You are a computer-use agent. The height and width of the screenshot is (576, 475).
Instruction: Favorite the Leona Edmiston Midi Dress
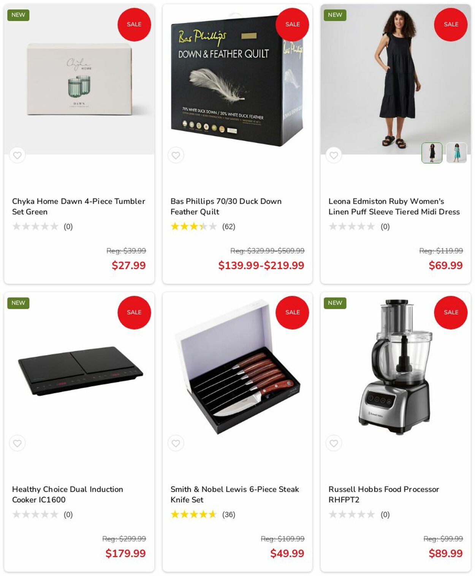(x=334, y=155)
